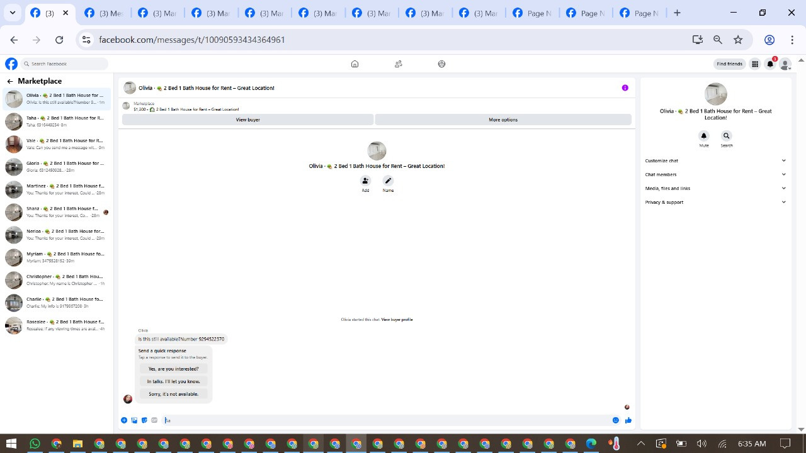Viewport: 806px width, 453px height.
Task: Click the browser address bar URL
Action: pyautogui.click(x=192, y=40)
